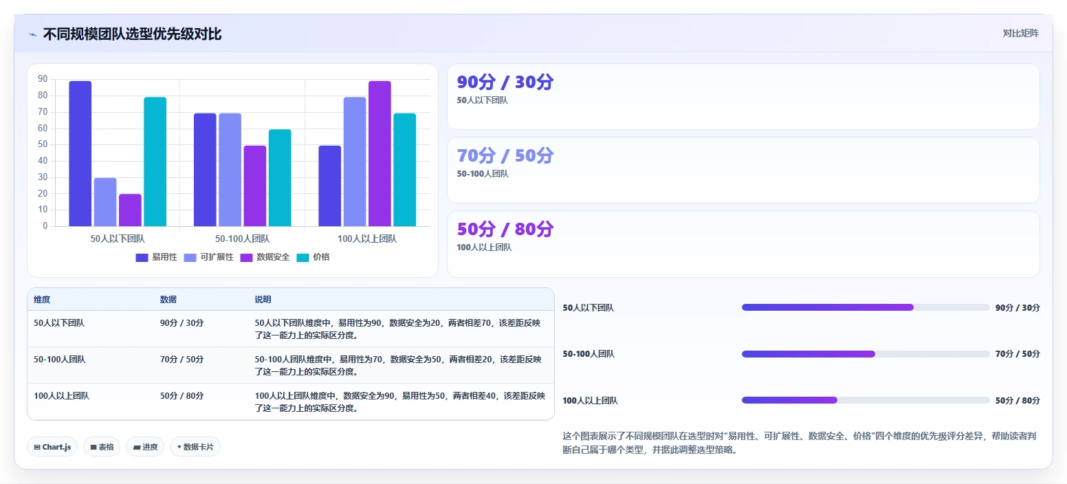1067x484 pixels.
Task: Click the 可扩展性 bar for 50人以下团队
Action: coord(105,202)
